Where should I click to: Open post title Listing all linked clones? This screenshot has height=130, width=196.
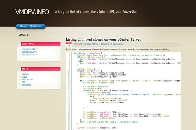click(103, 40)
